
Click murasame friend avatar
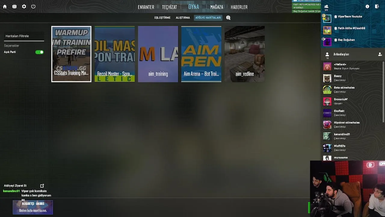pyautogui.click(x=327, y=158)
